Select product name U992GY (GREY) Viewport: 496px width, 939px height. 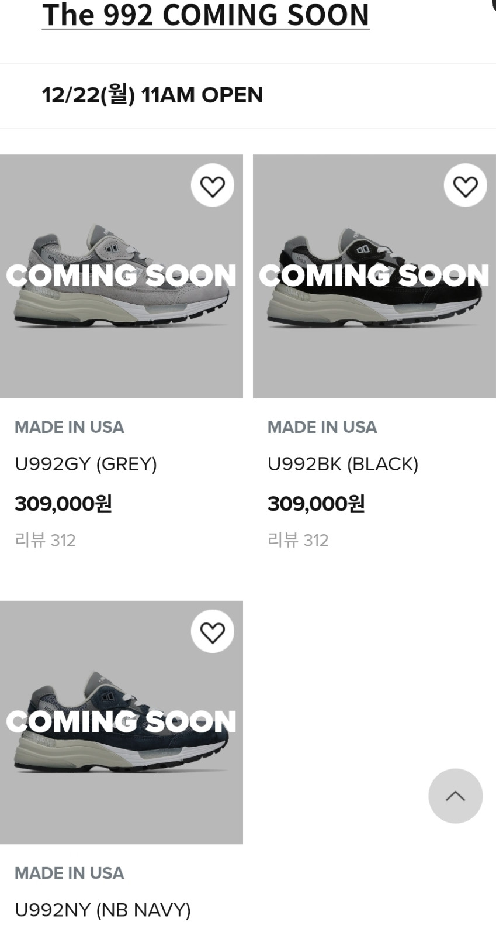pos(86,464)
